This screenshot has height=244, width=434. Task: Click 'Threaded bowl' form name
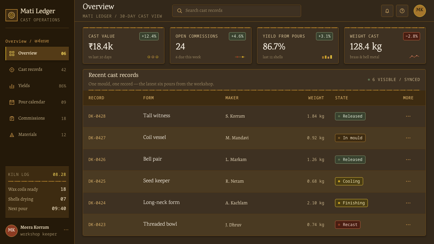point(160,224)
